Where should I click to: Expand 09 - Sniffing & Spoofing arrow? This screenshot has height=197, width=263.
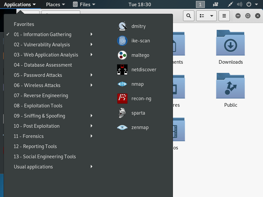(x=91, y=116)
